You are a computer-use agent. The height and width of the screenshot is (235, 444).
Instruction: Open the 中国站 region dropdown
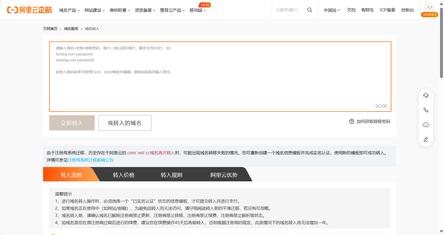332,10
